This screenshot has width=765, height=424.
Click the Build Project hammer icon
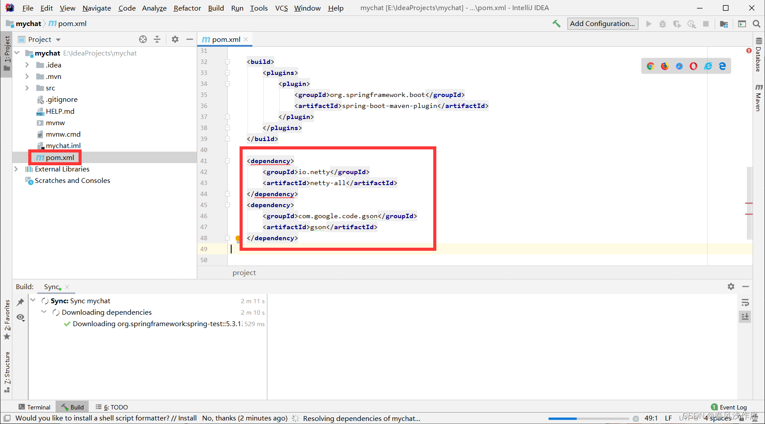coord(556,24)
